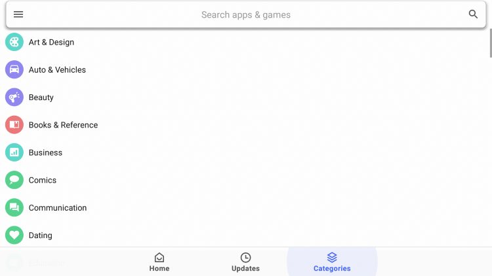Open the Dating category label
492x276 pixels.
click(x=40, y=235)
